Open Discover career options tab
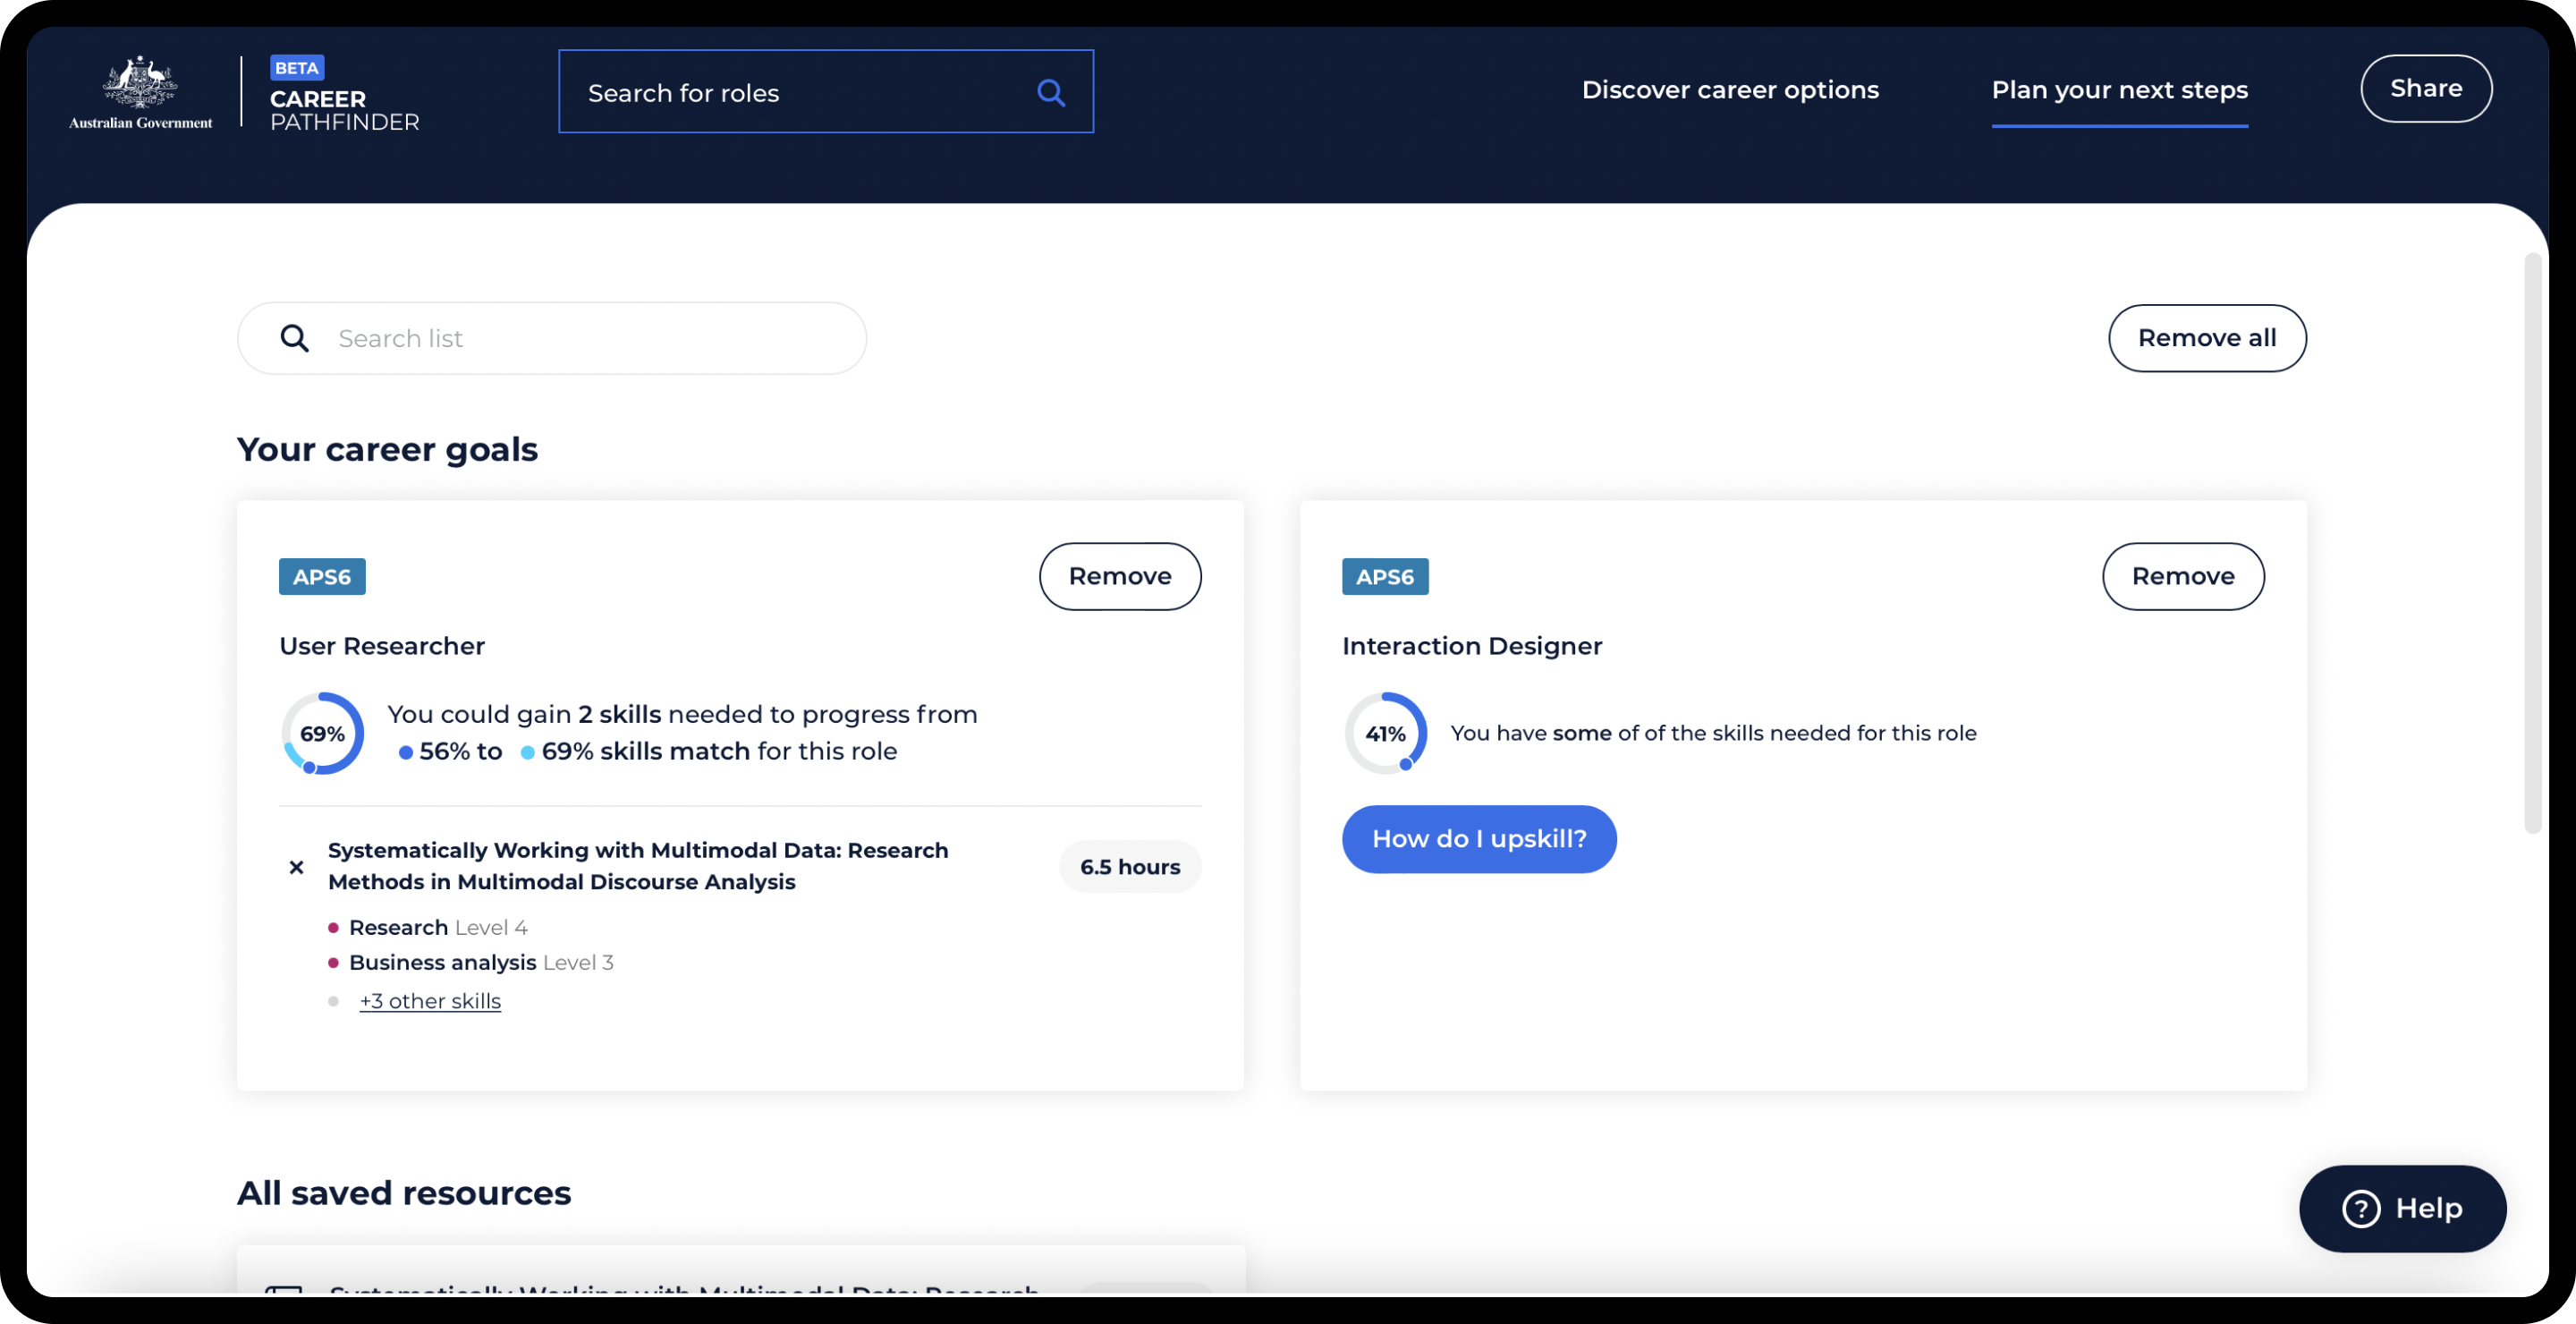Screen dimensions: 2576x1324 click(x=1729, y=90)
